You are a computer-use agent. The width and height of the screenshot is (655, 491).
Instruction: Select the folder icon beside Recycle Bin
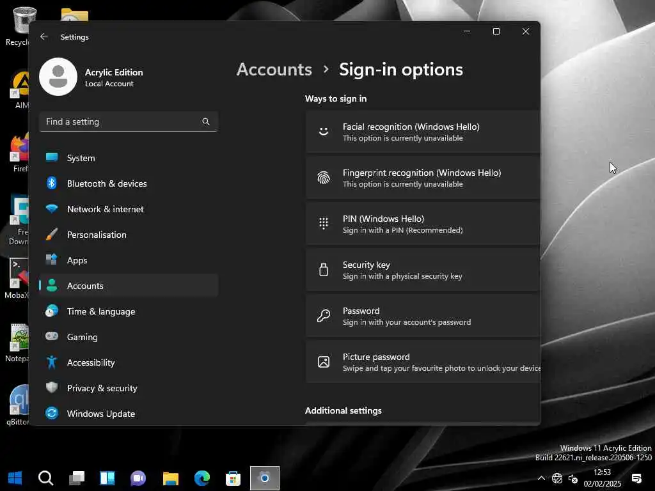(x=74, y=15)
